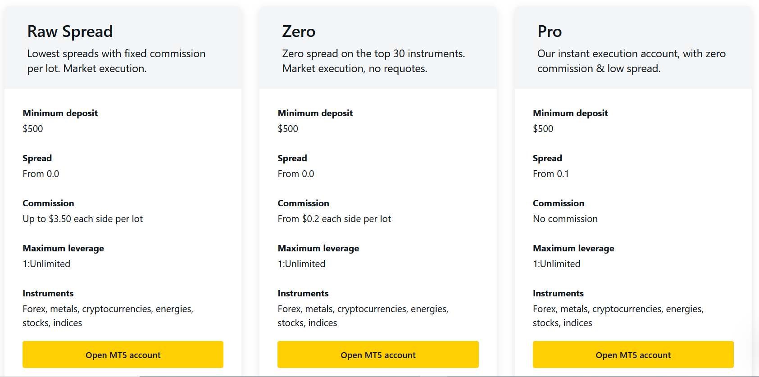Click the Pro instant execution account description
Viewport: 759px width, 377px height.
(x=631, y=61)
